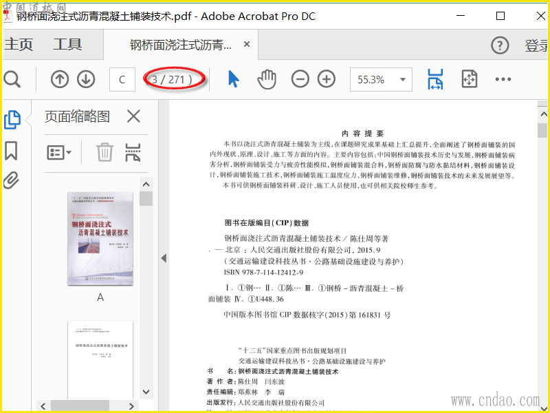Go to previous page with up arrow
The width and height of the screenshot is (550, 413).
pyautogui.click(x=60, y=79)
